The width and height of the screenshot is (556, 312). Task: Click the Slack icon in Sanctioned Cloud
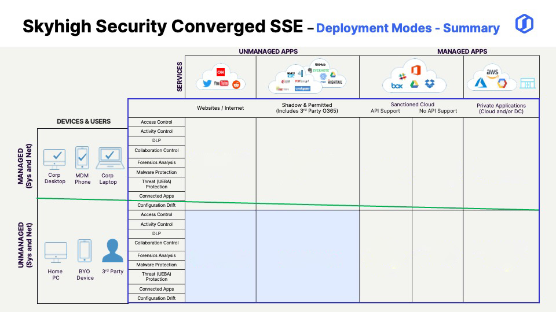[400, 75]
